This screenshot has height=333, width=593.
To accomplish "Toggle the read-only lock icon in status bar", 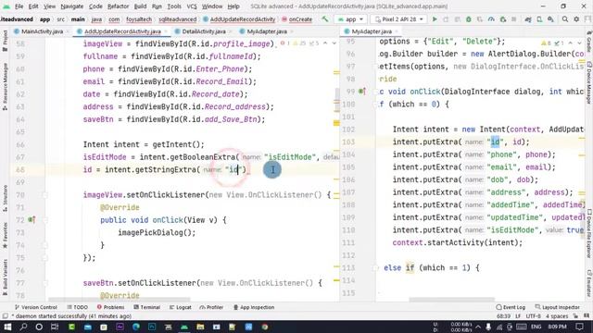I will [576, 316].
